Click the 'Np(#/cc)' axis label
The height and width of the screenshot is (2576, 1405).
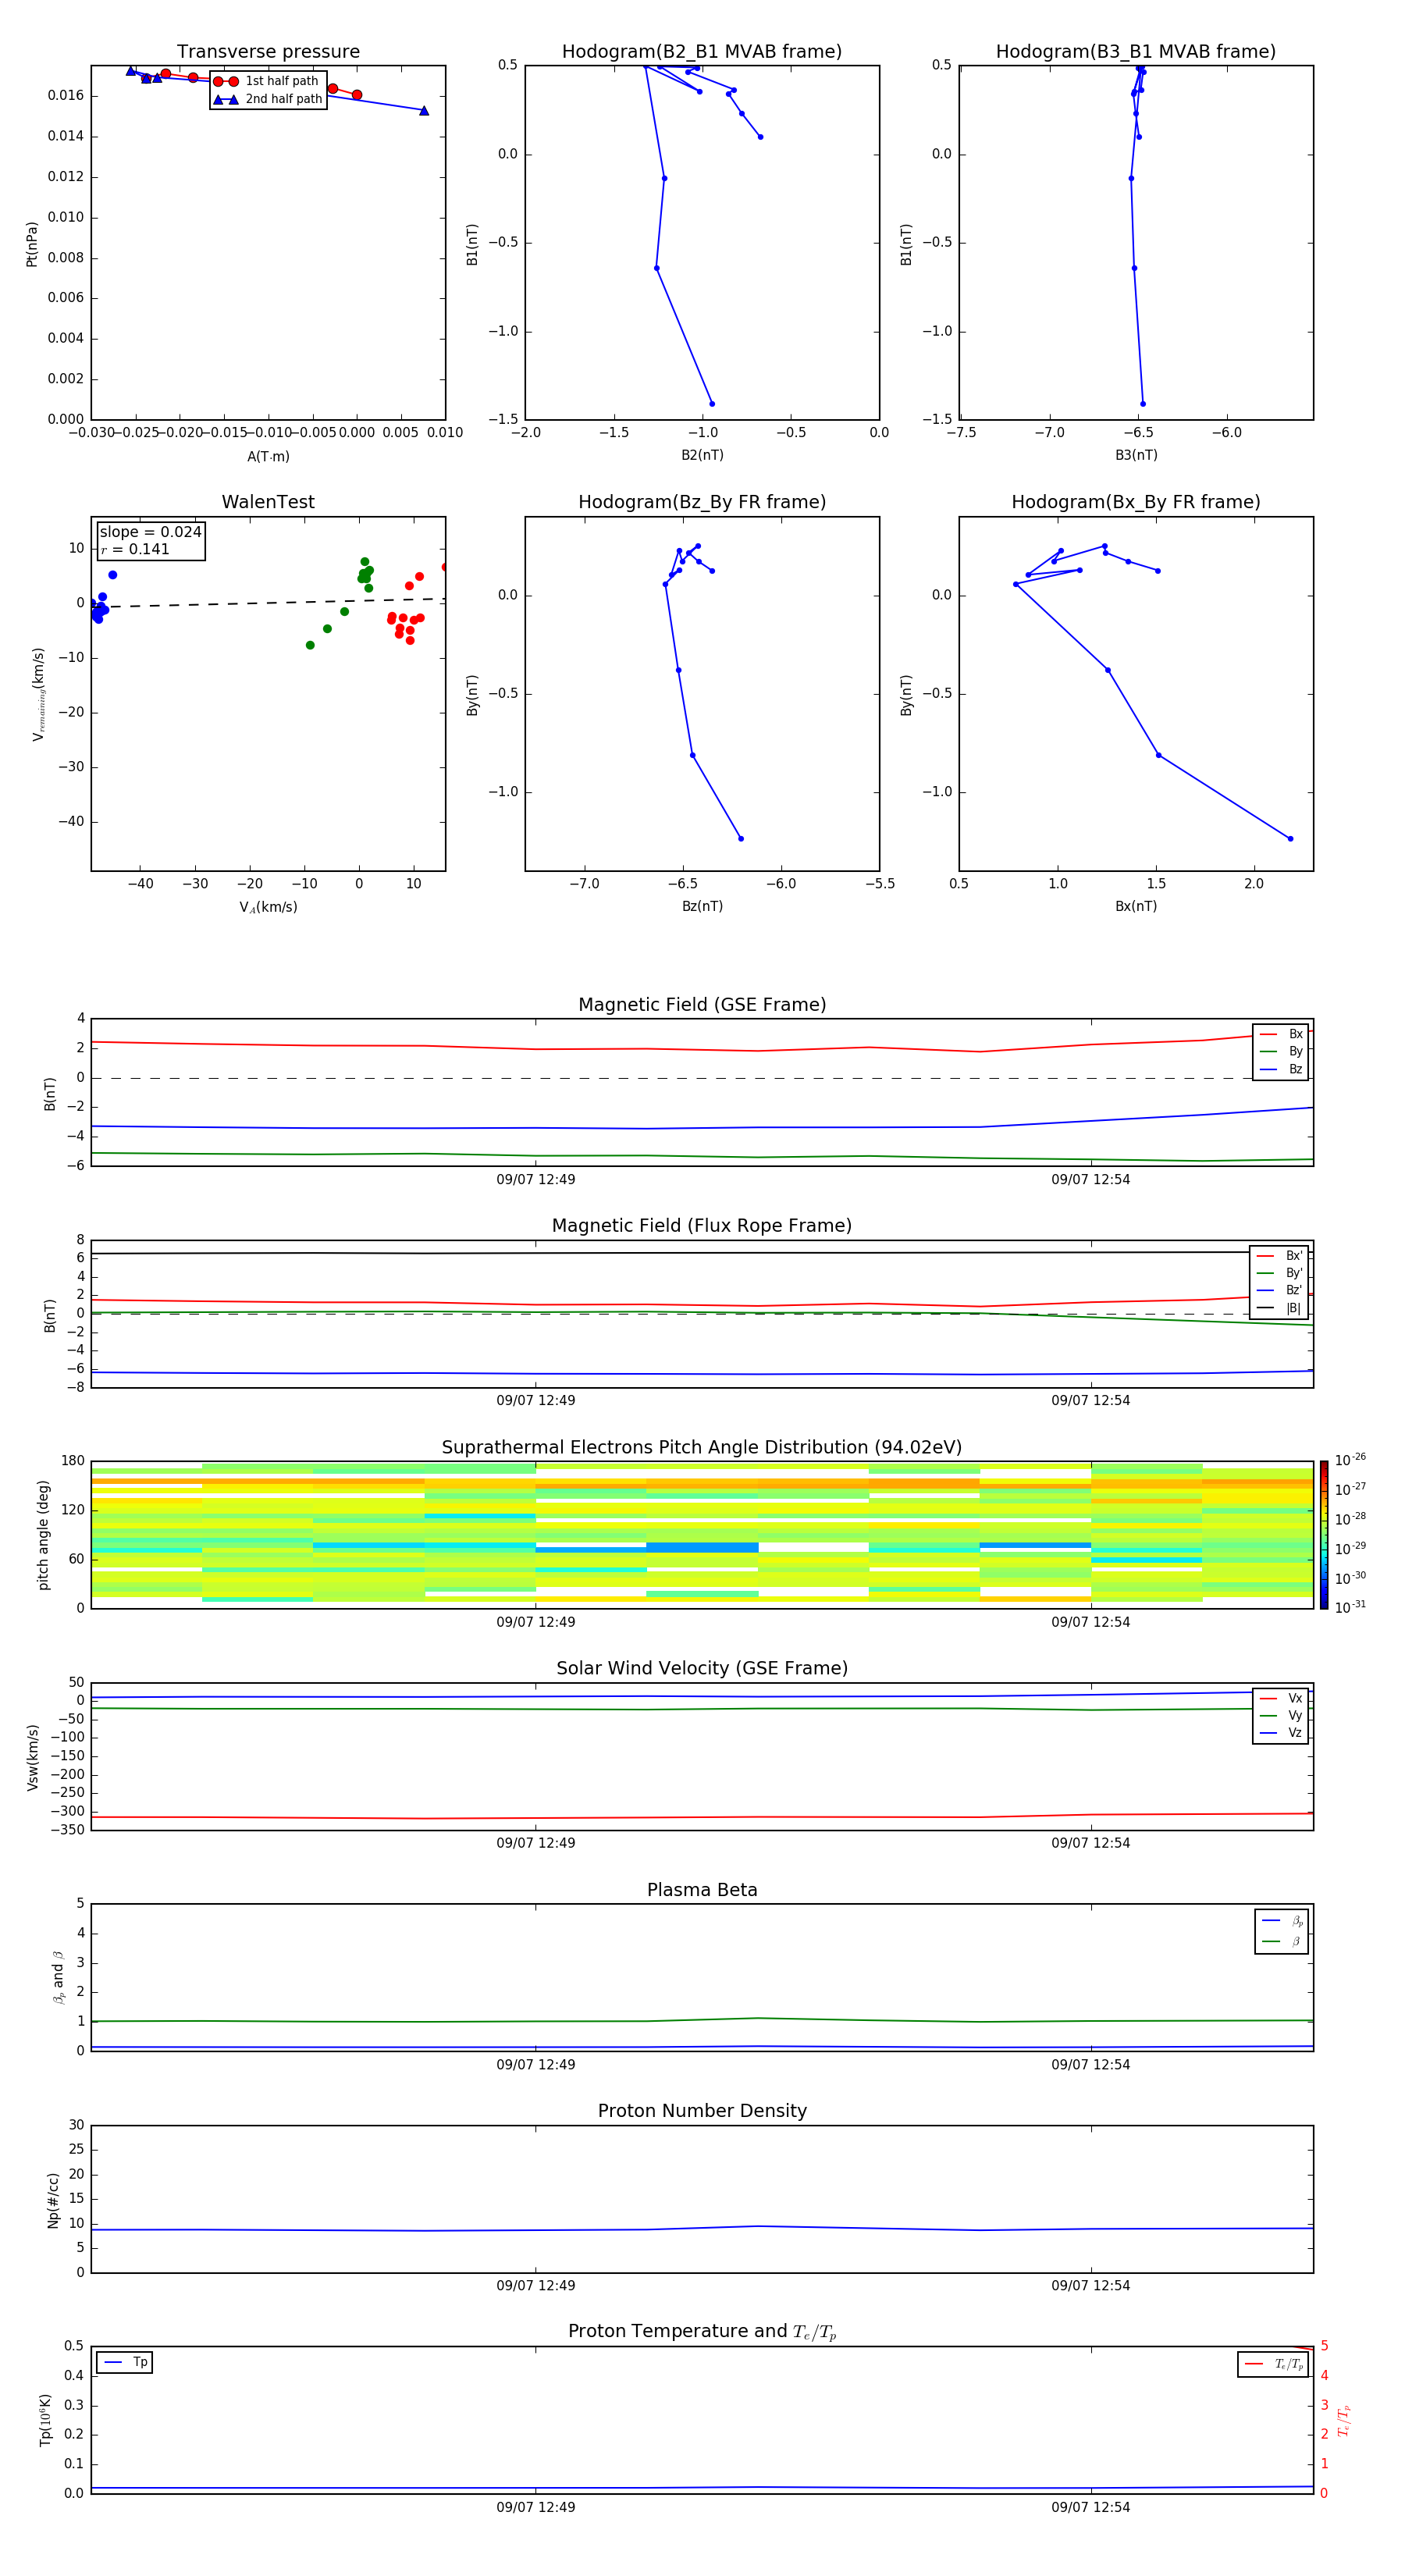[x=53, y=2199]
